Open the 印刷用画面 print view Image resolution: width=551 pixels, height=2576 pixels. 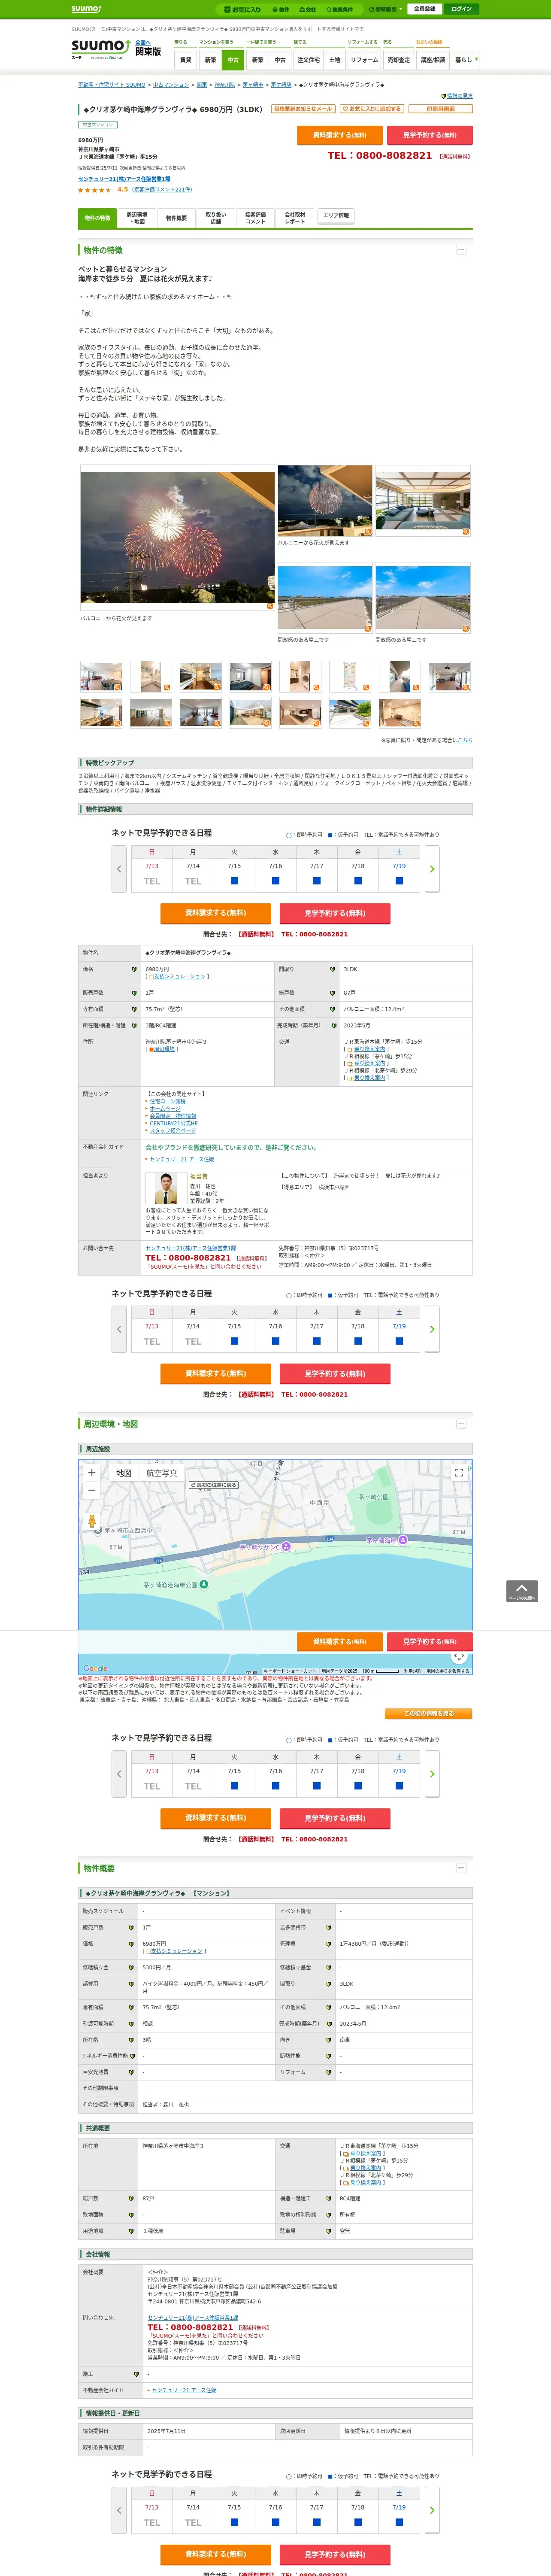[x=440, y=109]
